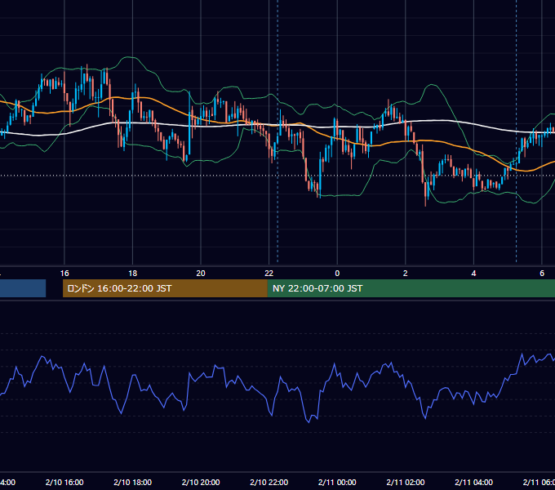The height and width of the screenshot is (490, 555).
Task: Click the "2/11 00:00" date label on bottom axis
Action: pos(337,483)
